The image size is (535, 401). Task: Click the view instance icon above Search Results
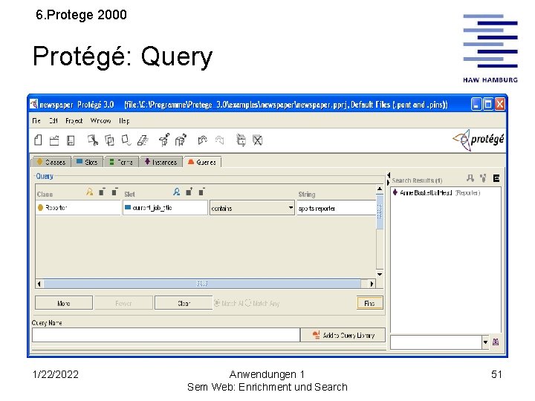[x=470, y=178]
